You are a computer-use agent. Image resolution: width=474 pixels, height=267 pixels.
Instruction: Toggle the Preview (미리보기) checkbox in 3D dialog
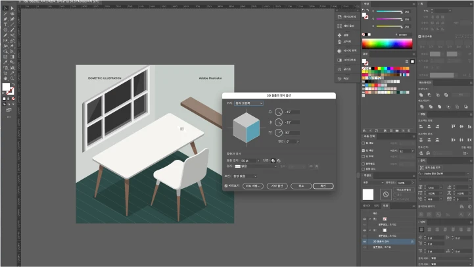click(x=225, y=185)
